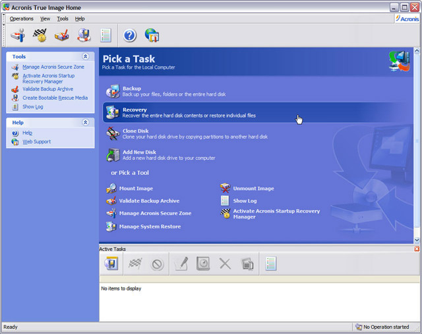This screenshot has height=334, width=422.
Task: Open the Operations menu
Action: pos(22,18)
